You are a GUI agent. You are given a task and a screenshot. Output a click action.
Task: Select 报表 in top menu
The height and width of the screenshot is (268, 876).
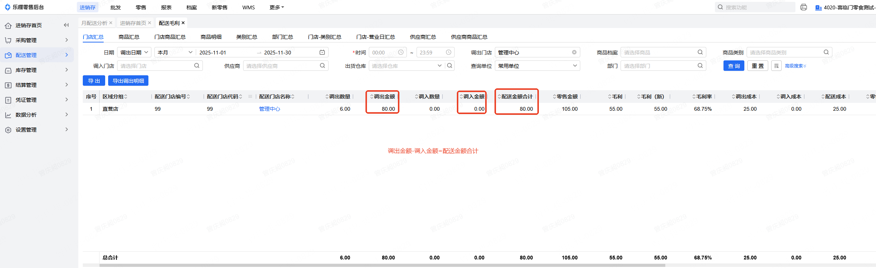point(166,7)
